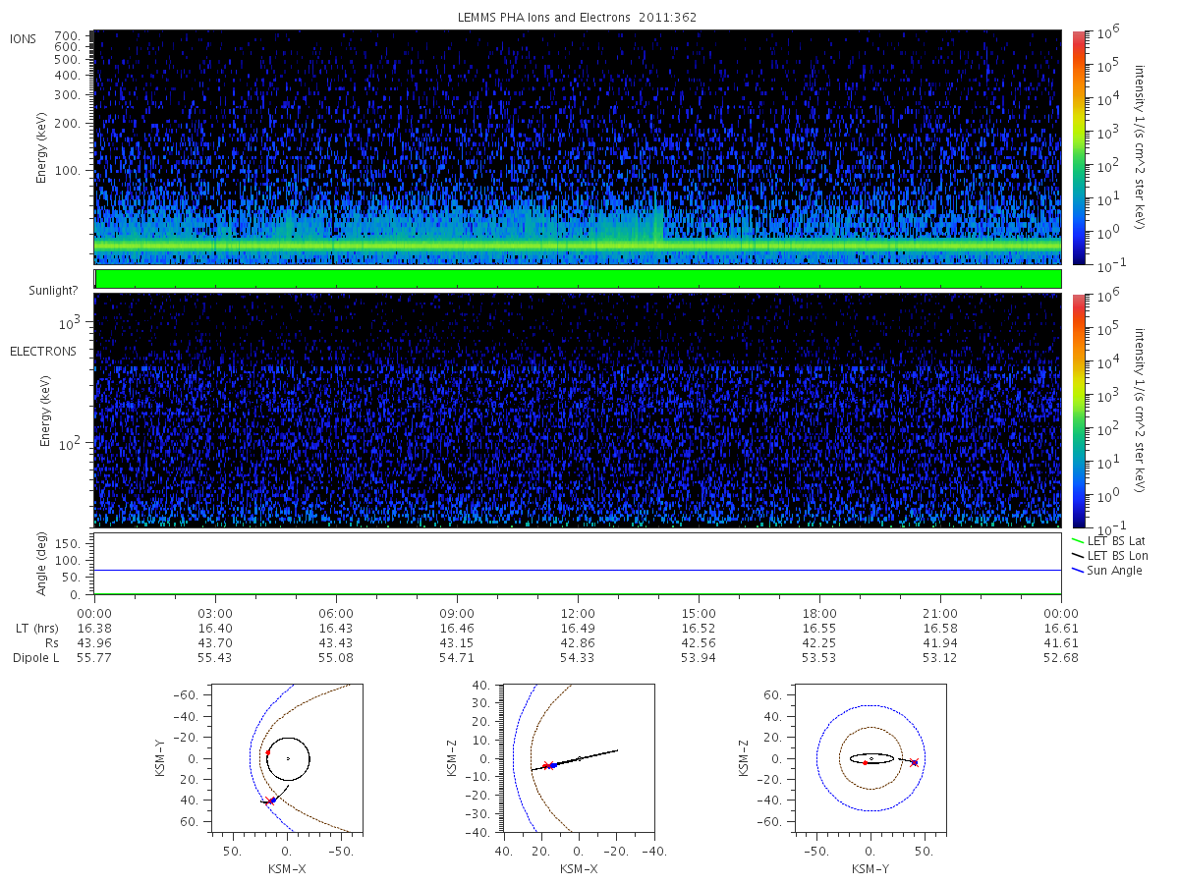Click the IONS panel label

point(25,38)
